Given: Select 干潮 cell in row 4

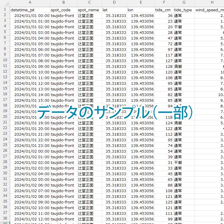Looking at the screenshot, I should coord(184,27).
